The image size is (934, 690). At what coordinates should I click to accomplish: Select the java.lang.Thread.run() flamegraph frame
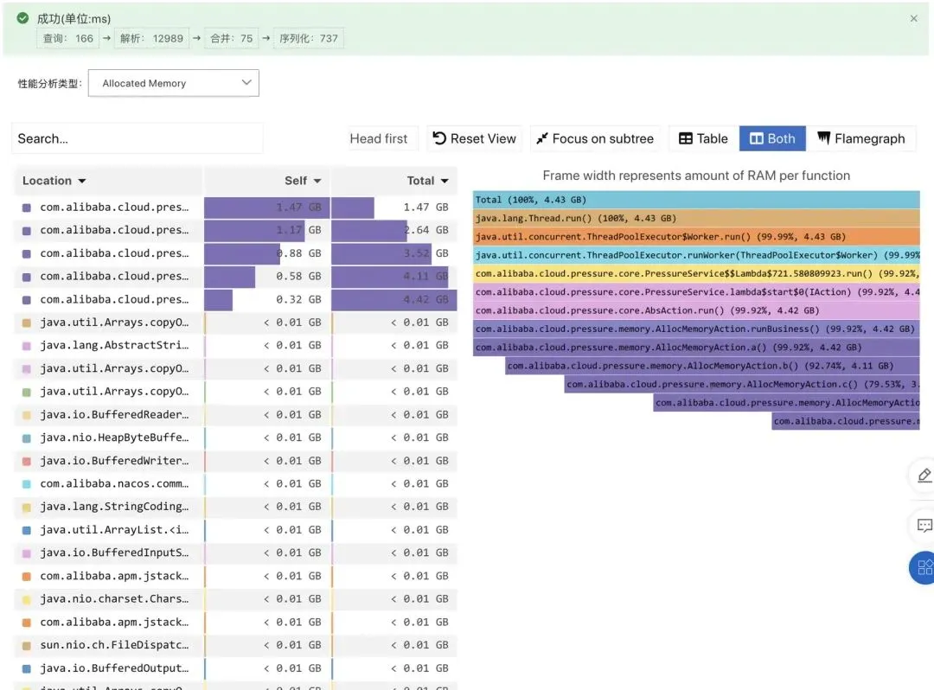click(x=696, y=218)
